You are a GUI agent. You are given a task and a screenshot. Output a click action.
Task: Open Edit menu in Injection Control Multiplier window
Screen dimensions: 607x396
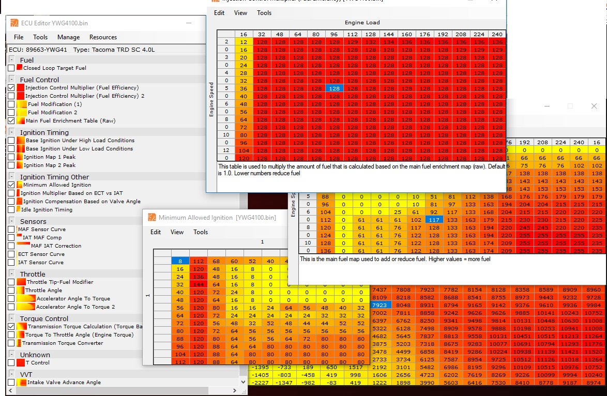(x=219, y=13)
